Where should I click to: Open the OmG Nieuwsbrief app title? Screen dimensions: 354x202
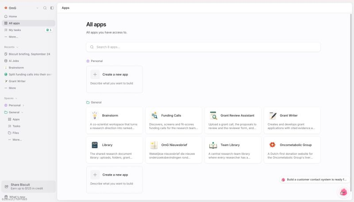(174, 145)
